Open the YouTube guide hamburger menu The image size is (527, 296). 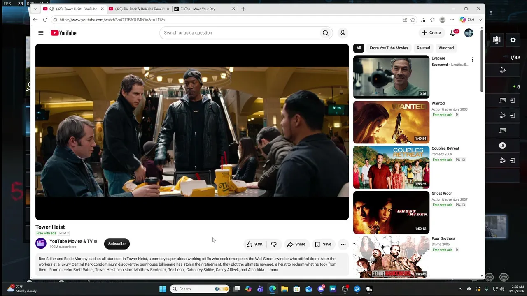pyautogui.click(x=41, y=33)
